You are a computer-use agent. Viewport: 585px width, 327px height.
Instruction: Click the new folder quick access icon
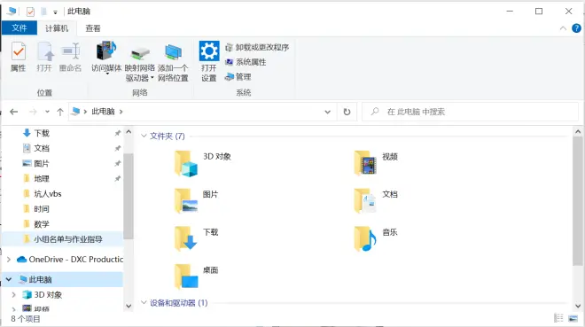coord(43,12)
